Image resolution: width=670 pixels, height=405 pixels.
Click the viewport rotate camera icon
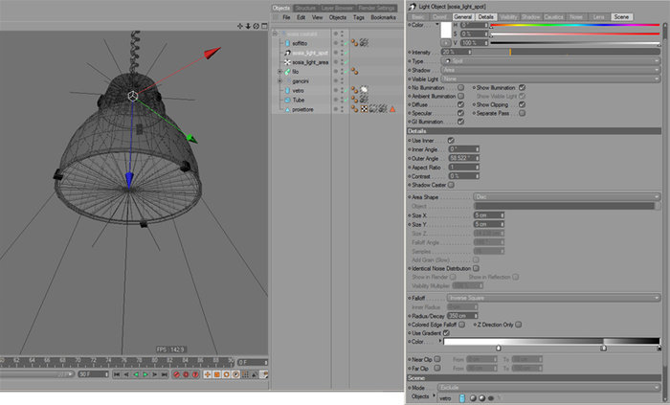pos(256,26)
